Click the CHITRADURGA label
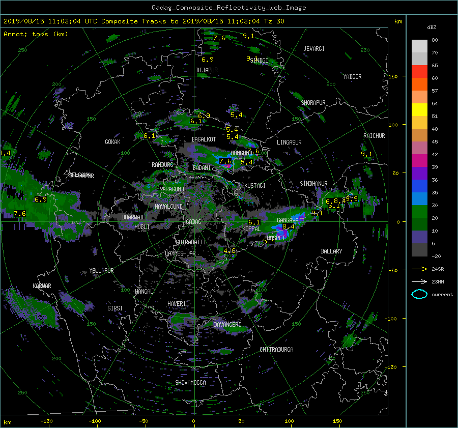 click(276, 350)
